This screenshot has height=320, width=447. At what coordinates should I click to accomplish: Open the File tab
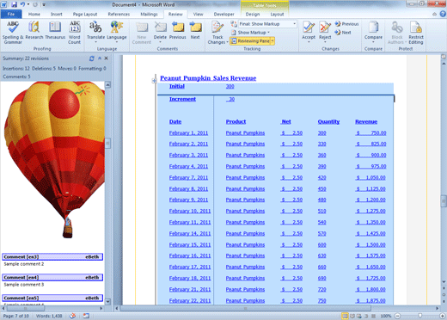11,14
